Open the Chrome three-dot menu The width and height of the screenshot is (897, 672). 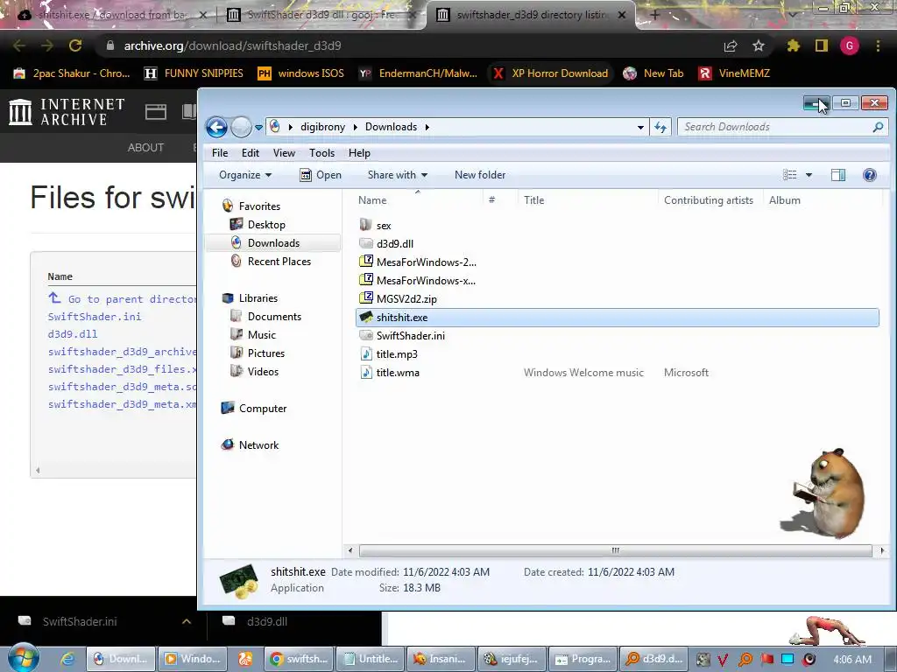coord(878,45)
